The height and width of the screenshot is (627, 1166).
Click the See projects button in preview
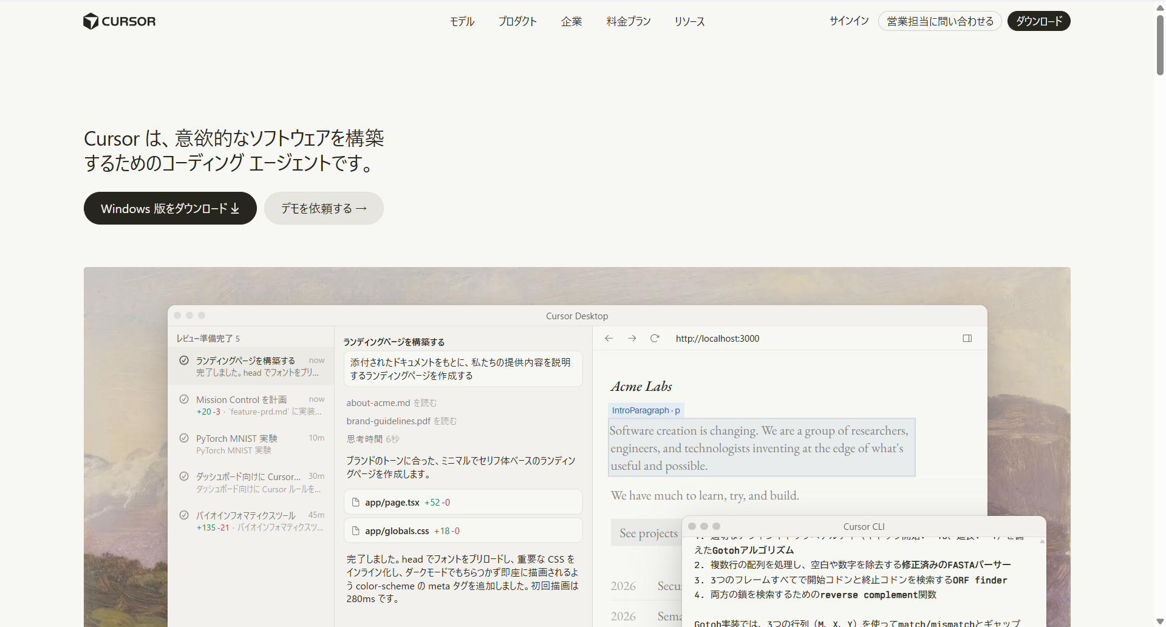pos(648,533)
